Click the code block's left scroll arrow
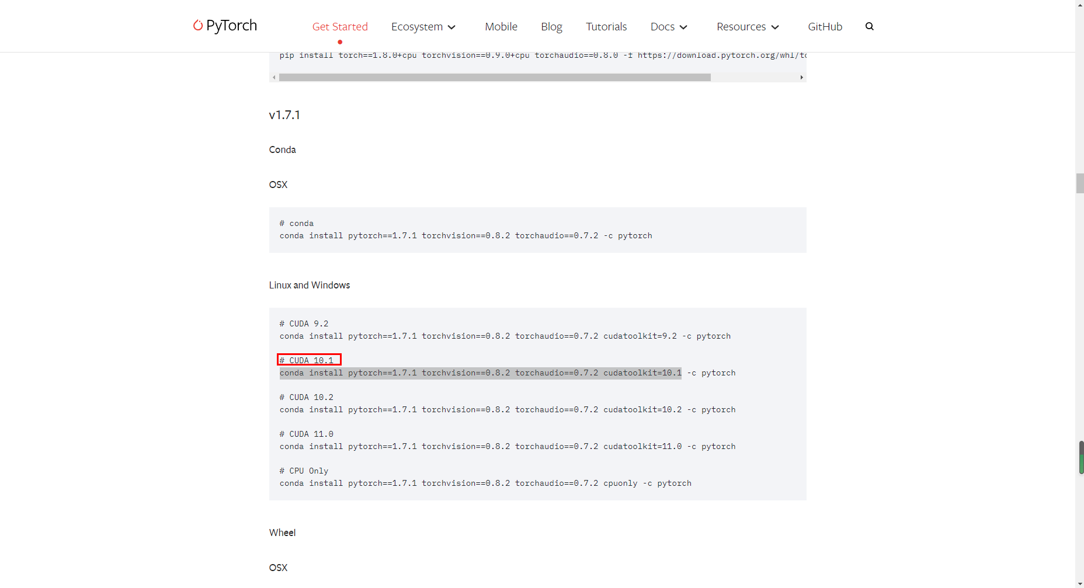 (274, 77)
